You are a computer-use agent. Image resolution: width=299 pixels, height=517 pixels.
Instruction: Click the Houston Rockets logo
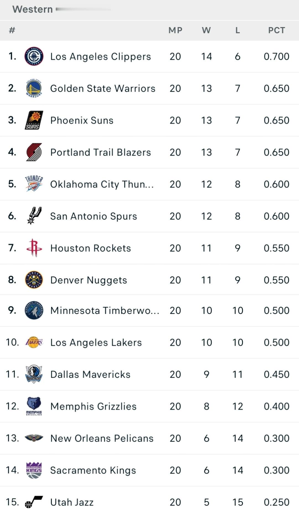34,248
